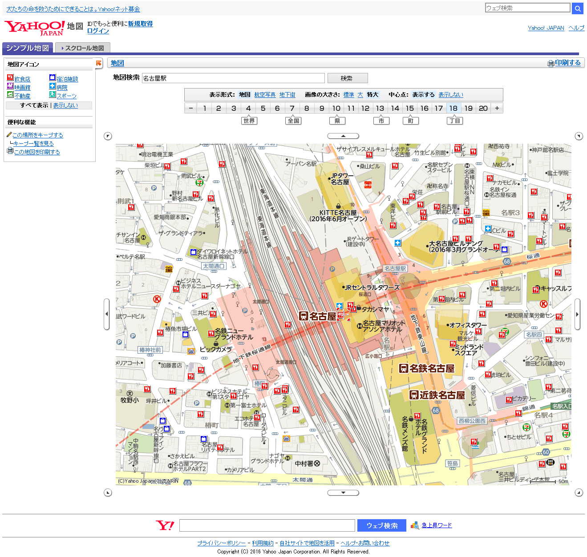
Task: Open キープ一覧を見る link
Action: [x=33, y=144]
